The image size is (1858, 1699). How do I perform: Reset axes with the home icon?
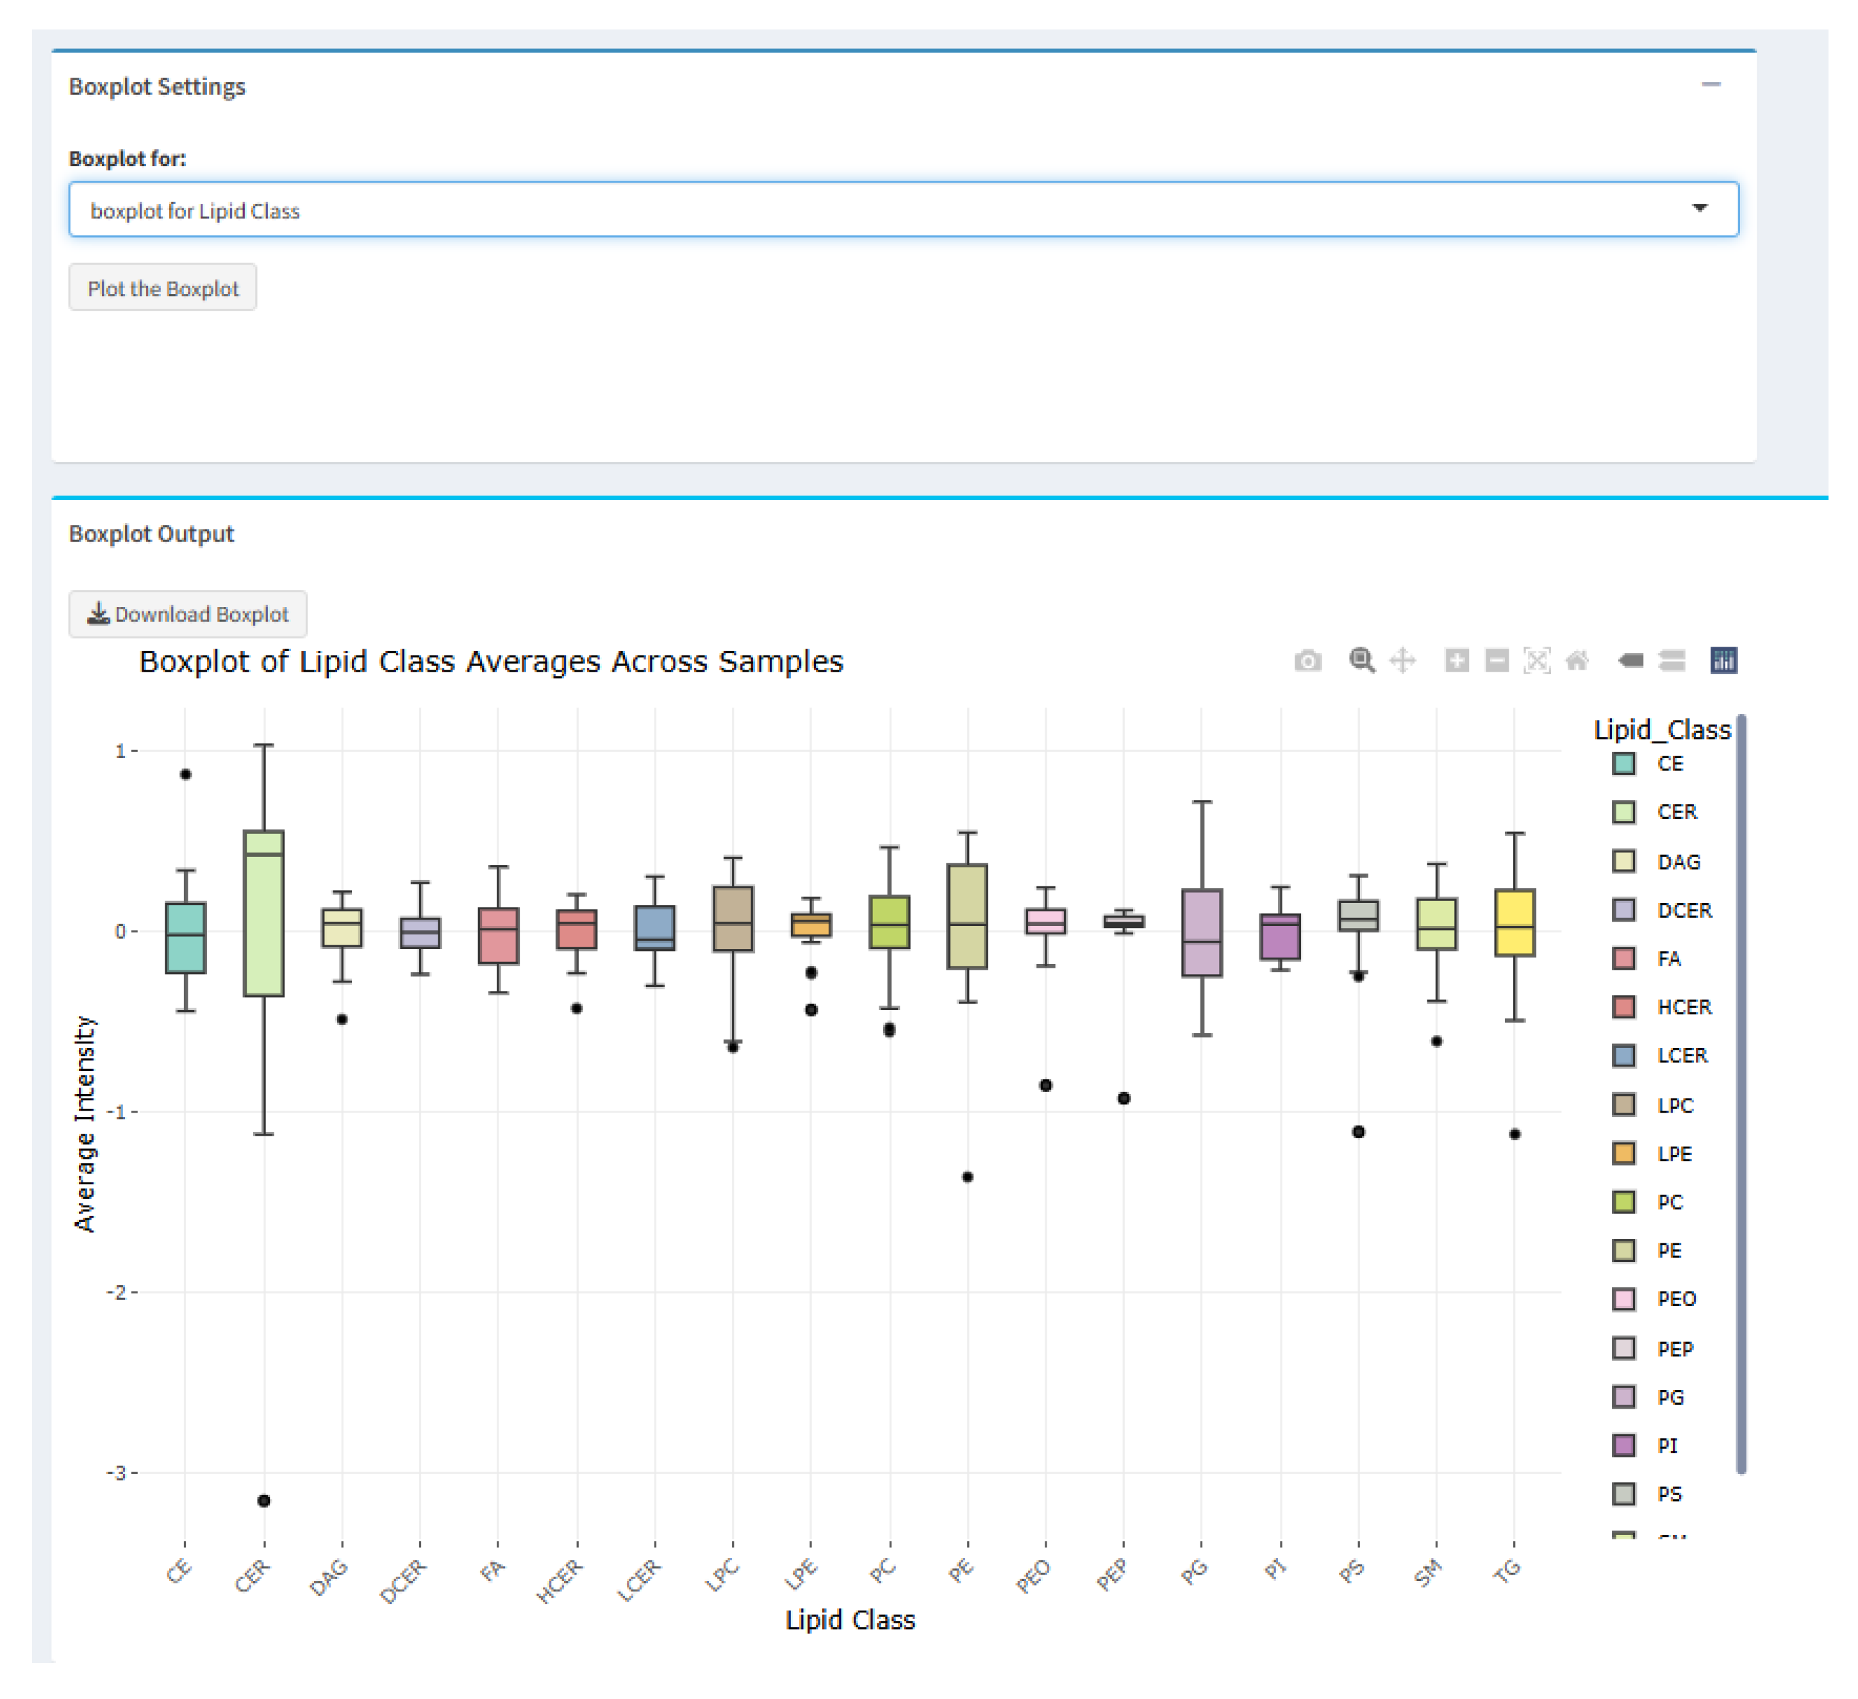click(1577, 661)
